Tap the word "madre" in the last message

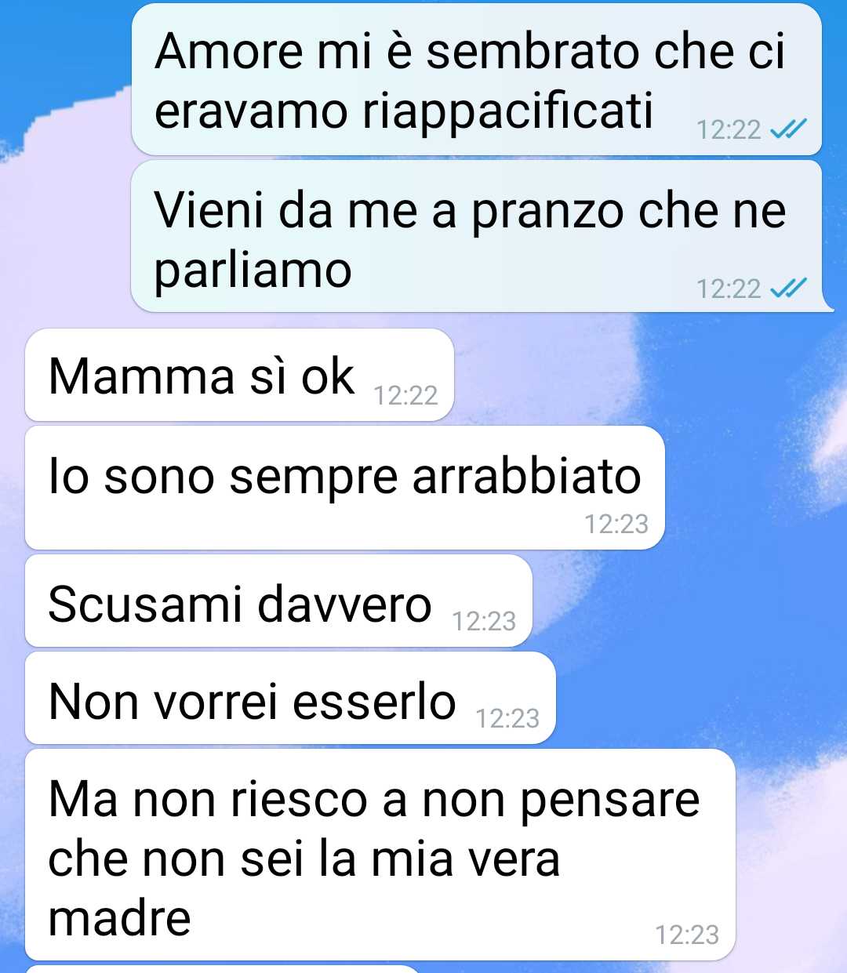click(119, 917)
